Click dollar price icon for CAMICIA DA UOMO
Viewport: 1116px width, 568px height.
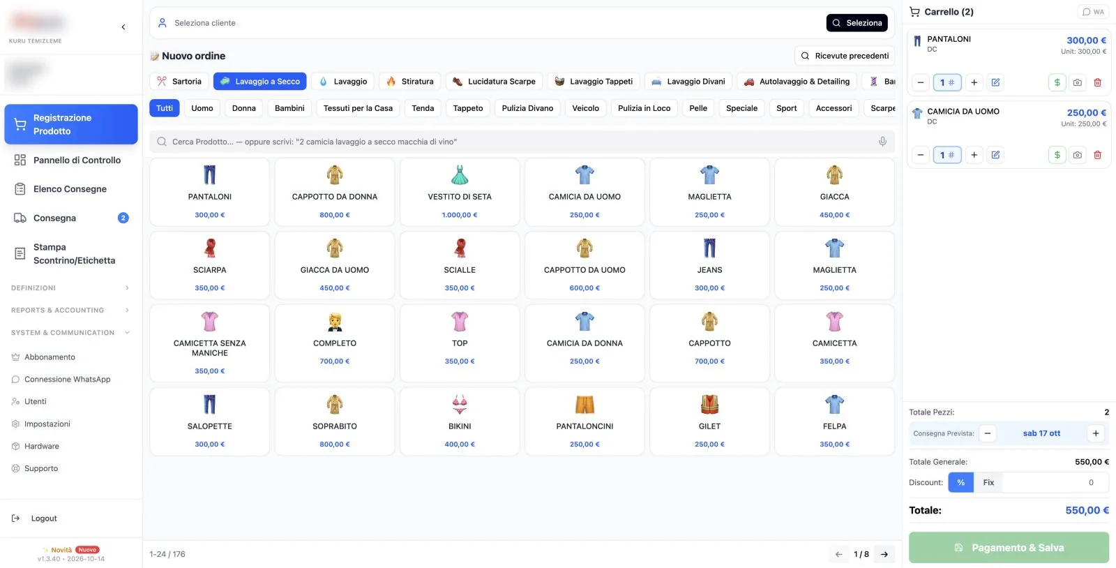[1057, 155]
